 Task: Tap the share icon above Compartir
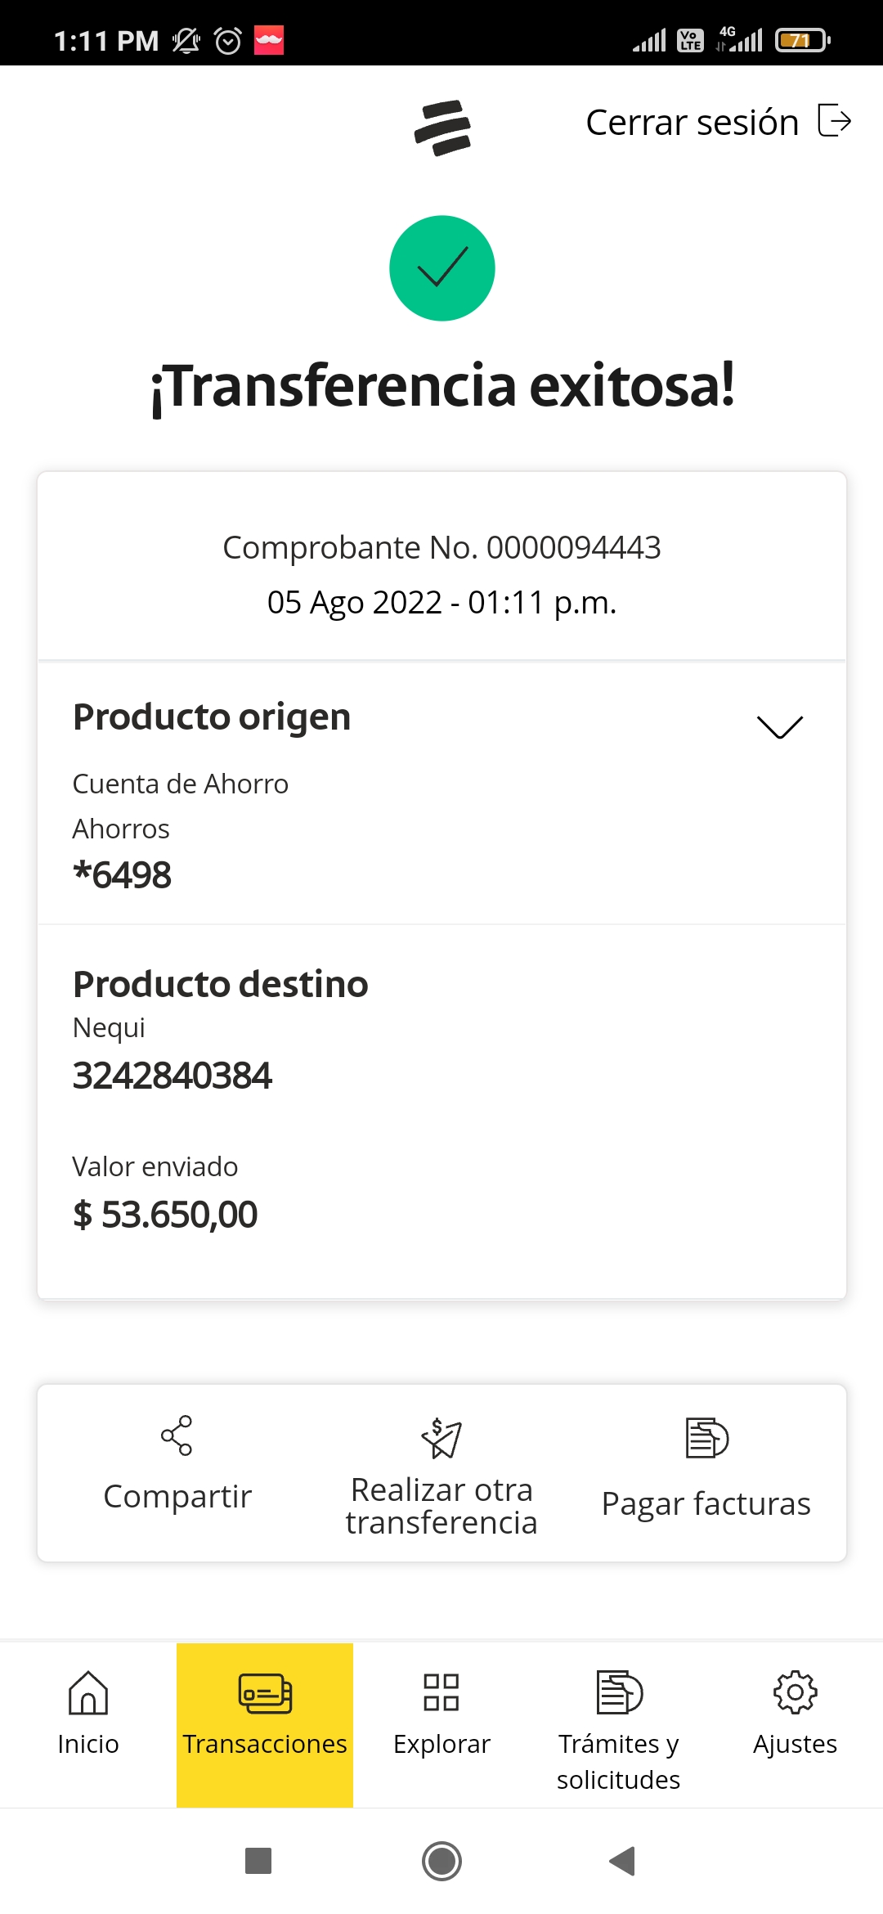tap(177, 1435)
